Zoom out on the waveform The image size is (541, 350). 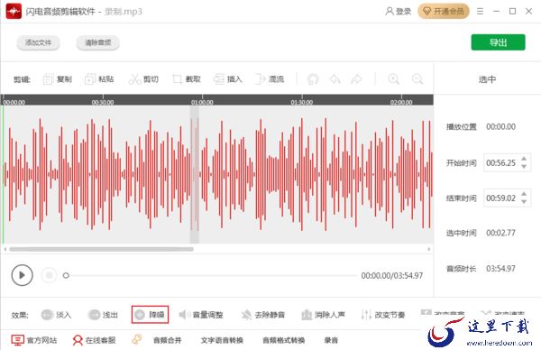[x=417, y=79]
